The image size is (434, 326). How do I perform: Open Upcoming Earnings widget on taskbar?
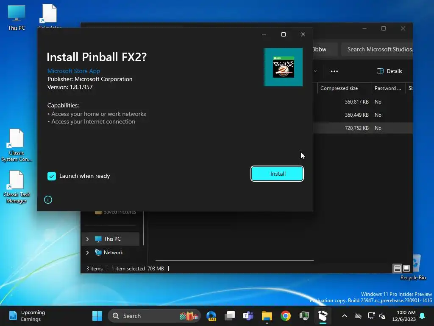click(27, 316)
